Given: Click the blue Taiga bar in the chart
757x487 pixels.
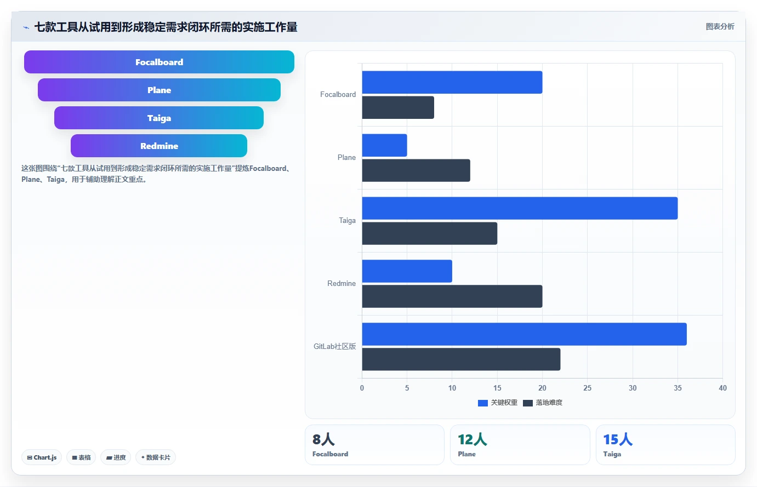Looking at the screenshot, I should tap(520, 208).
